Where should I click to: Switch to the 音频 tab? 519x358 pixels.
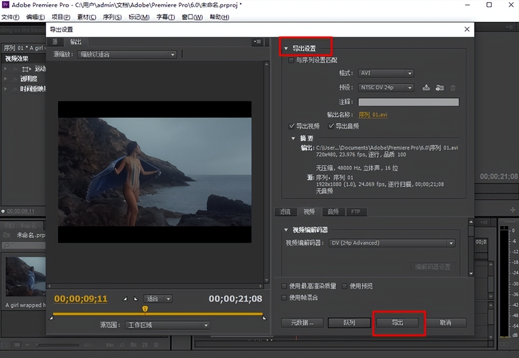click(x=333, y=212)
